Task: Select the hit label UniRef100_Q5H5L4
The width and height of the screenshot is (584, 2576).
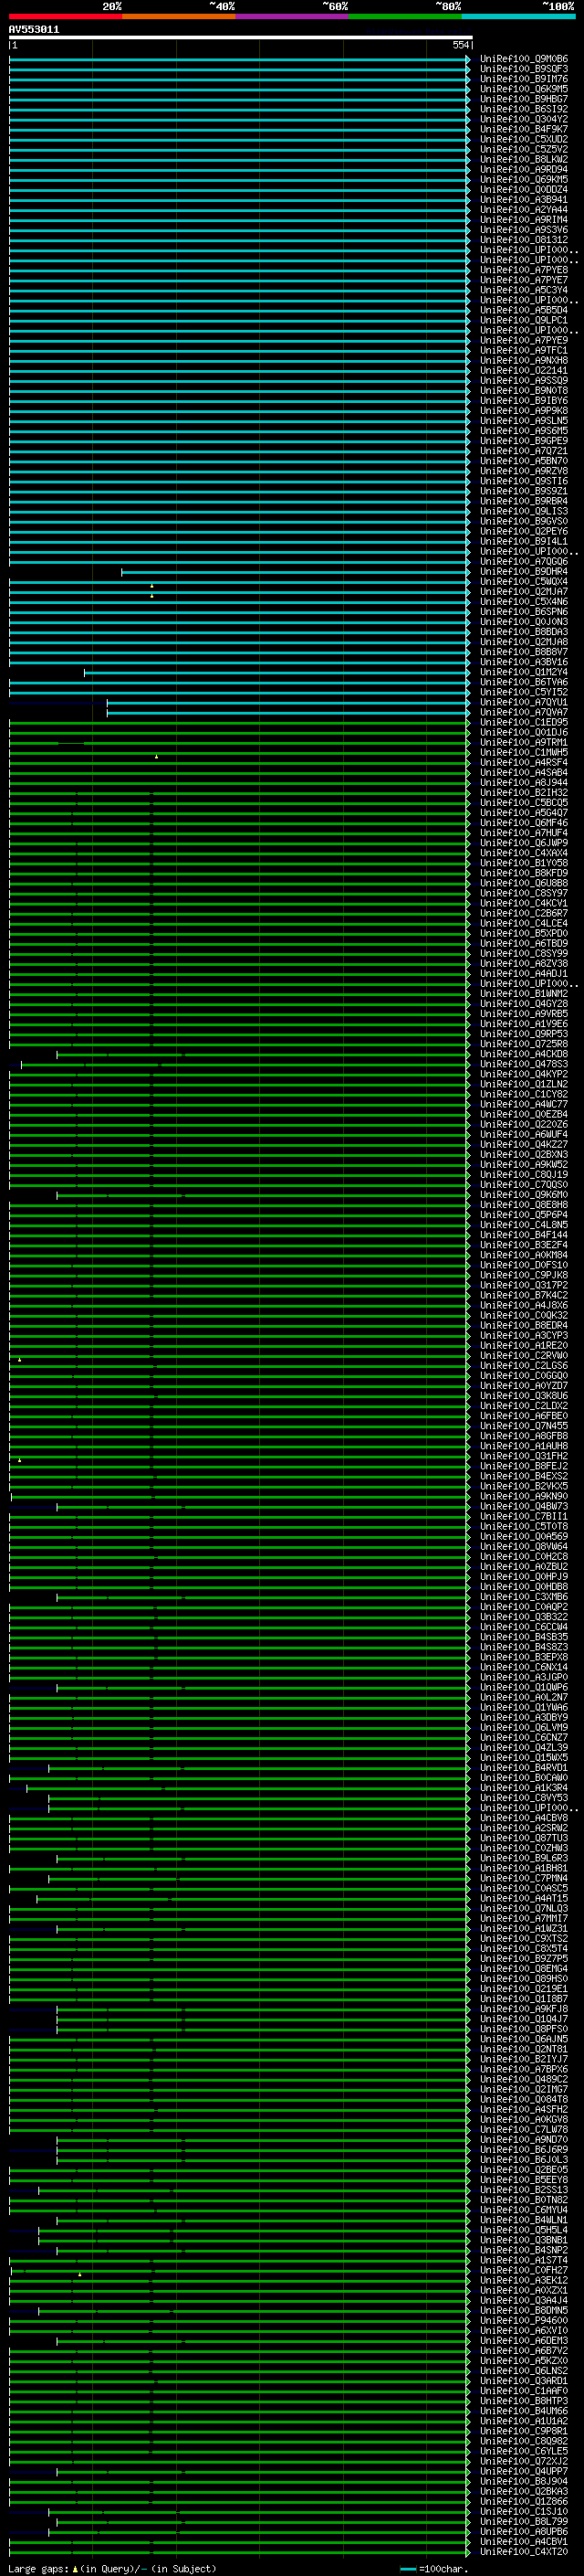Action: pos(524,2229)
